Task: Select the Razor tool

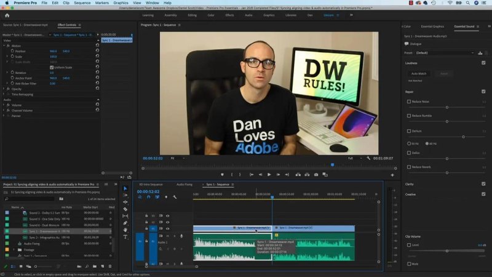Action: click(x=125, y=209)
